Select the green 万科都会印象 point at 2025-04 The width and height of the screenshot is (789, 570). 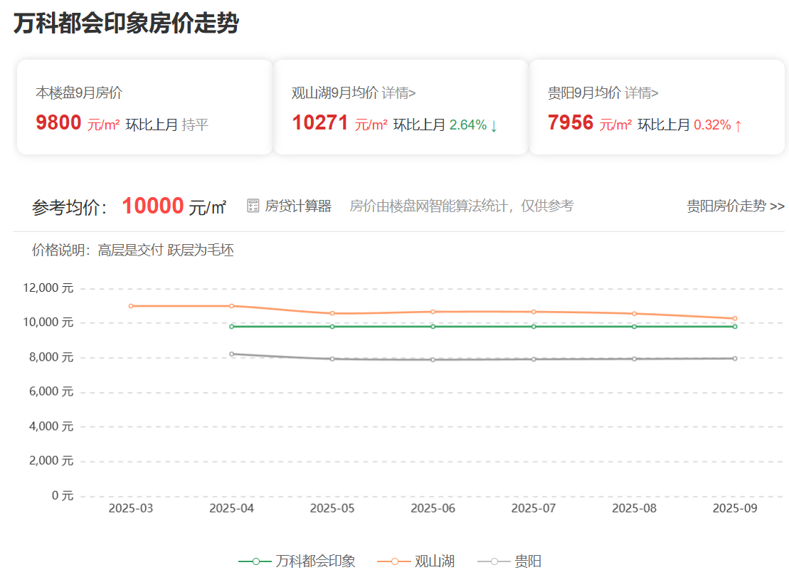232,327
